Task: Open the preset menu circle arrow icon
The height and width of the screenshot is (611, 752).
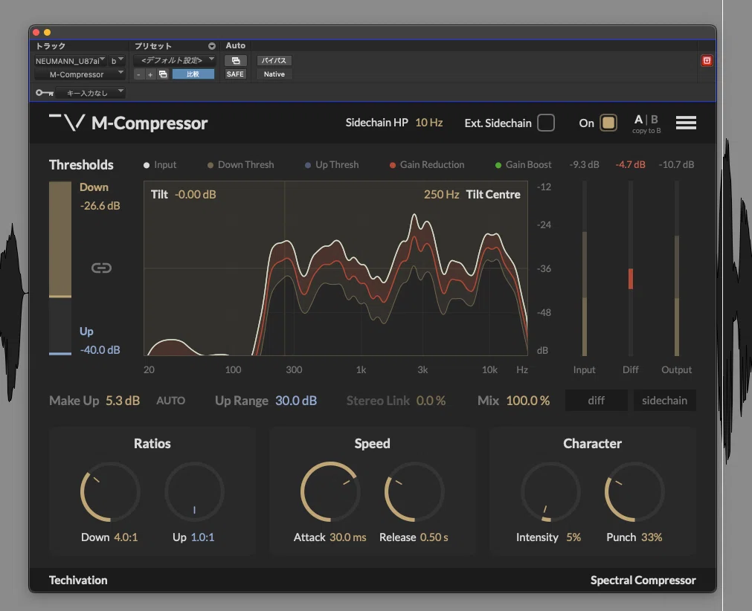Action: [211, 46]
